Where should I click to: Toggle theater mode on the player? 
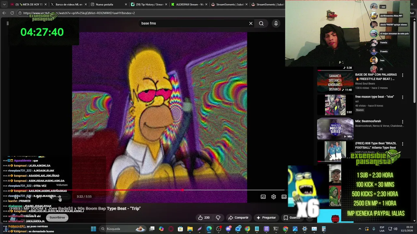[x=284, y=197]
